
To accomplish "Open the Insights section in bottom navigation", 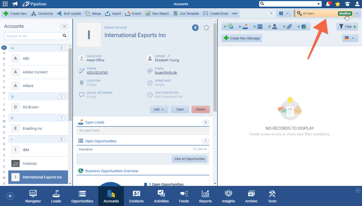I will (228, 196).
